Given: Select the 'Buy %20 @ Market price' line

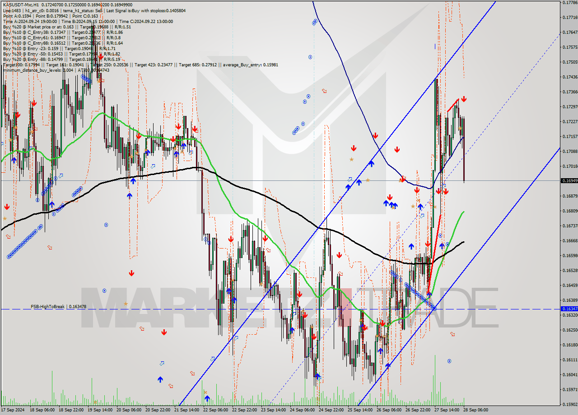Looking at the screenshot, I should pyautogui.click(x=67, y=27).
